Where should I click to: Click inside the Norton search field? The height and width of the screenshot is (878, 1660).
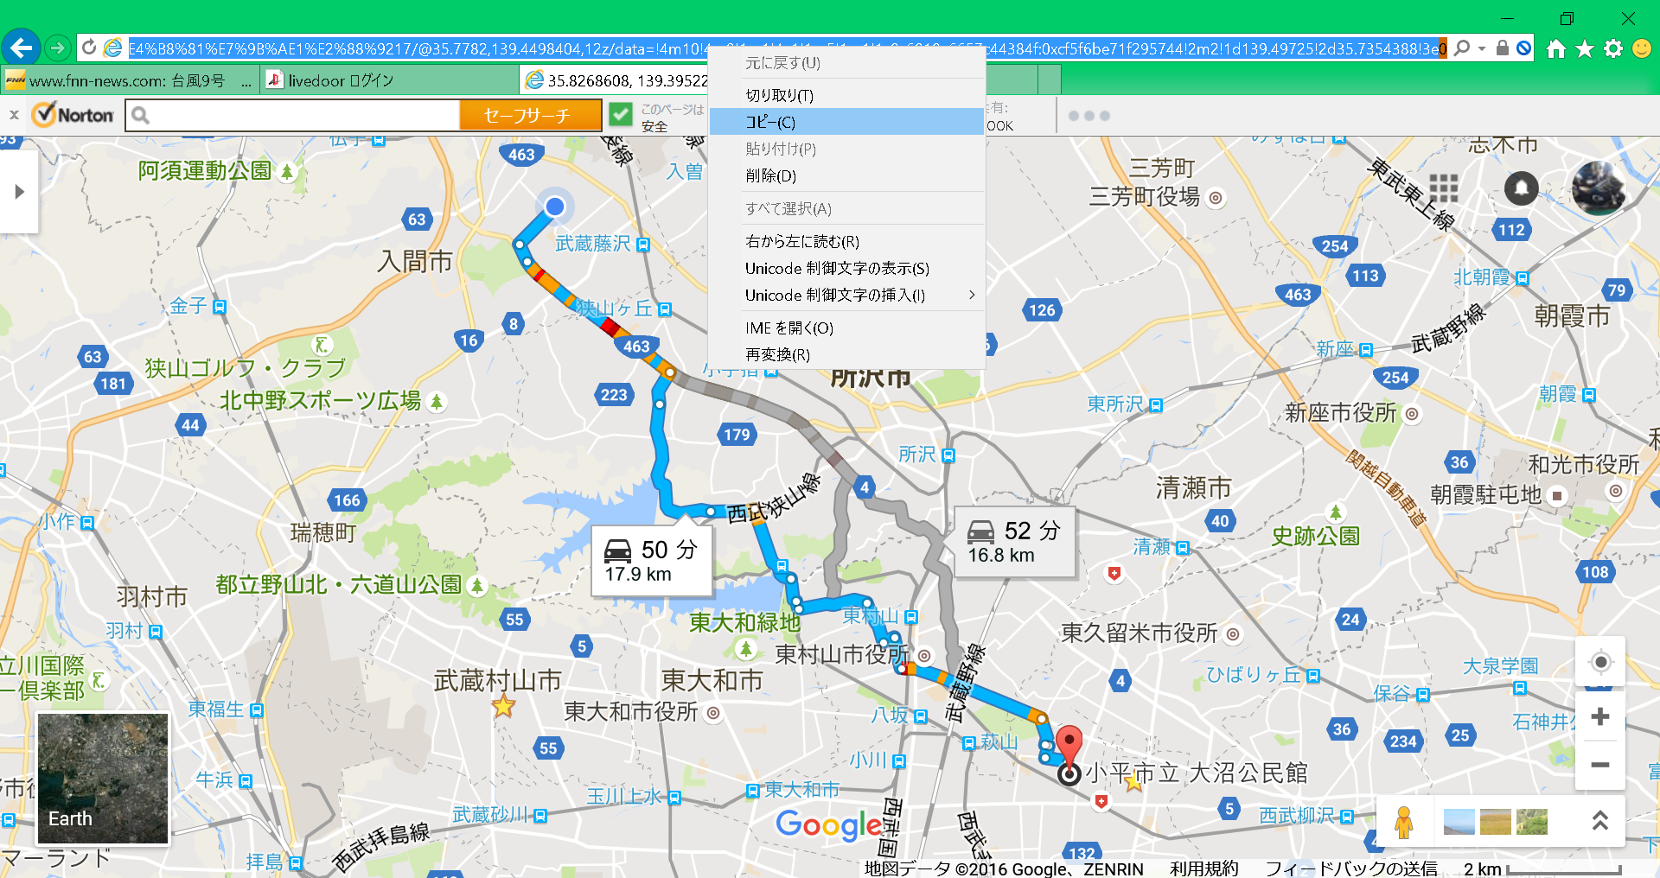[x=292, y=115]
